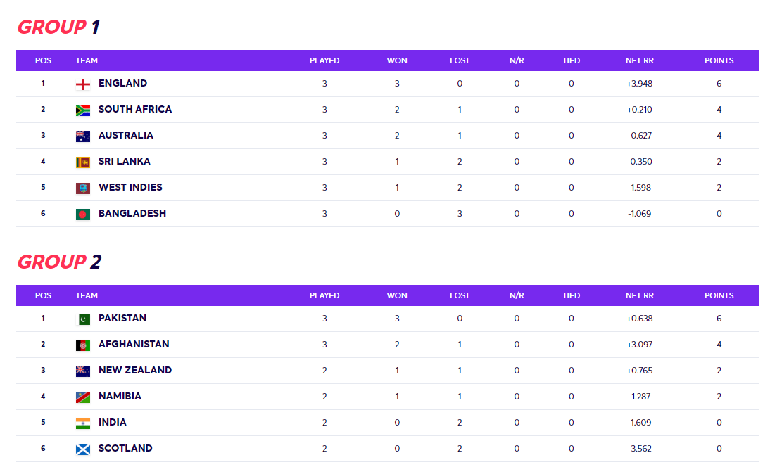Image resolution: width=770 pixels, height=467 pixels.
Task: Click the Group 2 WON column header
Action: pyautogui.click(x=396, y=295)
